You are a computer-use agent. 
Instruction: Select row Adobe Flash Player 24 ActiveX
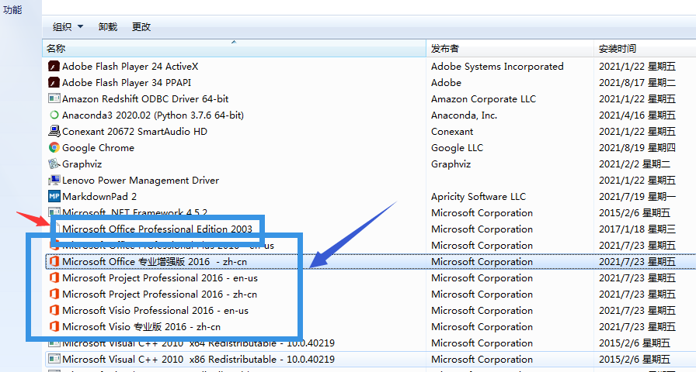coord(369,67)
